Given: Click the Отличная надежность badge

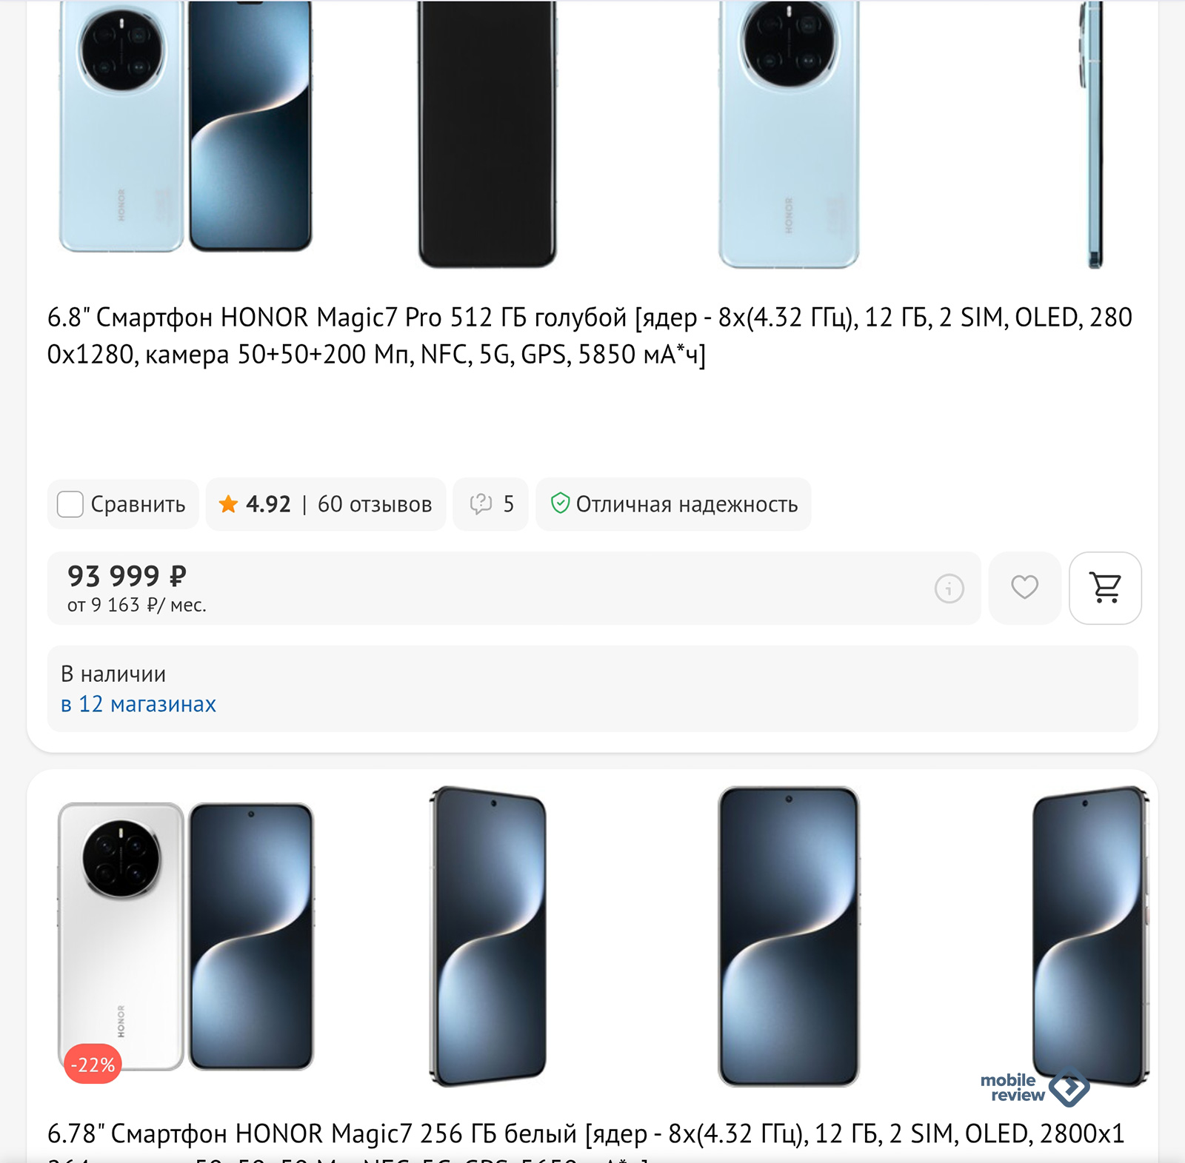Looking at the screenshot, I should tap(673, 504).
